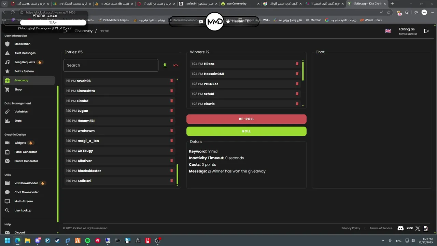Image resolution: width=437 pixels, height=246 pixels.
Task: Delete entry revolt96
Action: 172,81
